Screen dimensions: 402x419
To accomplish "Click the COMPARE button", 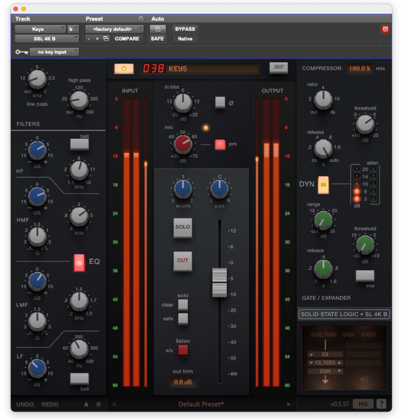I will point(127,39).
